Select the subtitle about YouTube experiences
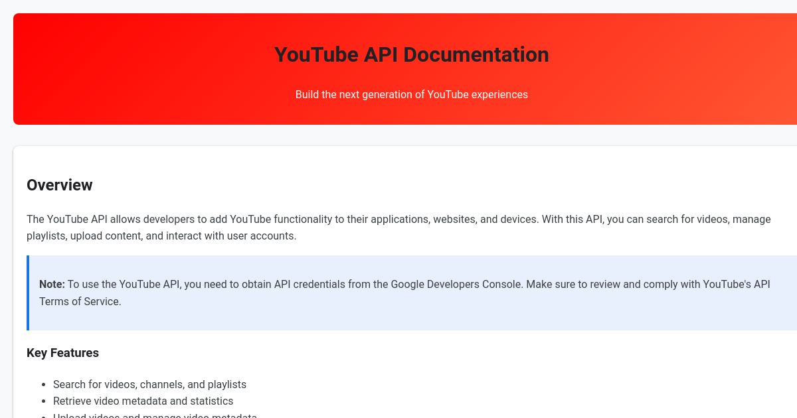The image size is (797, 418). coord(411,94)
